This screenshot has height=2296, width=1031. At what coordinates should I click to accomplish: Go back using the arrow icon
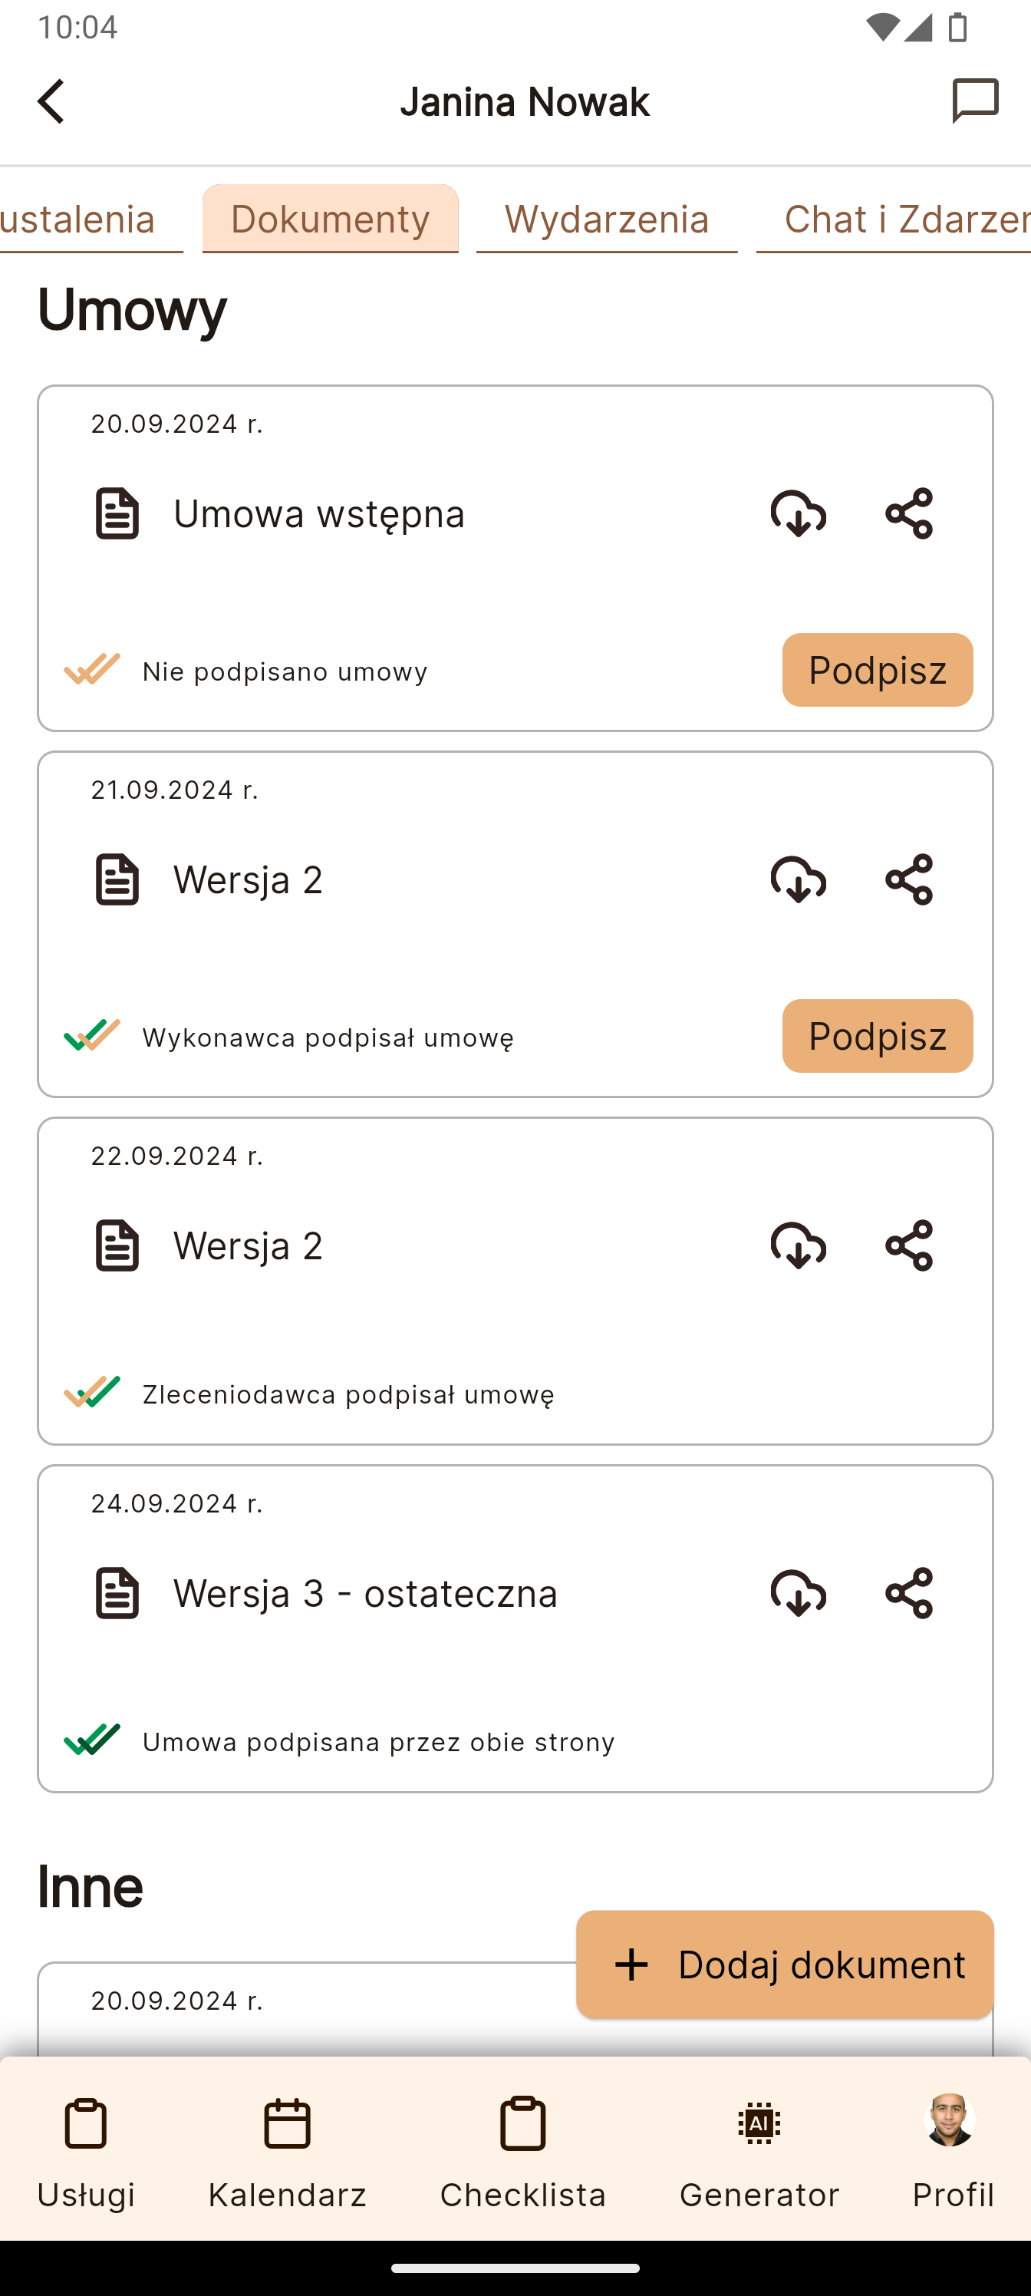51,101
